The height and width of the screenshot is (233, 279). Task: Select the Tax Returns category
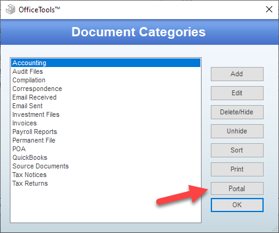pos(106,183)
